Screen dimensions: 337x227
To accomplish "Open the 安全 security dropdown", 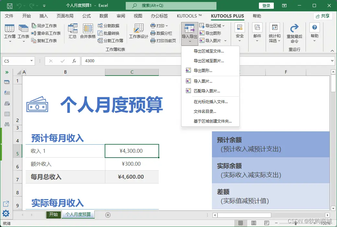I will (x=240, y=33).
